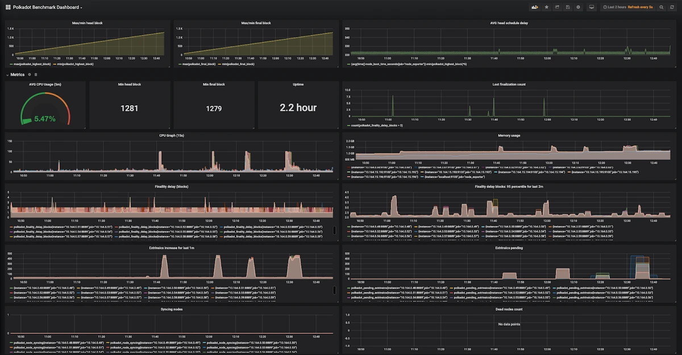Viewport: 682px width, 355px height.
Task: Collapse the Metrics row chevron
Action: coord(7,74)
